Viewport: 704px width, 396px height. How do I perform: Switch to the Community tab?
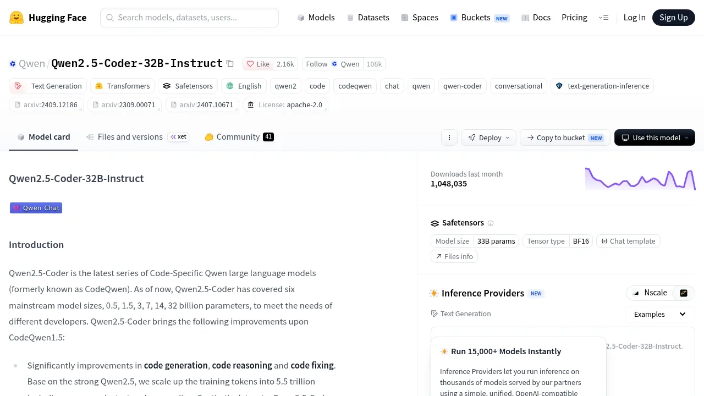[239, 137]
